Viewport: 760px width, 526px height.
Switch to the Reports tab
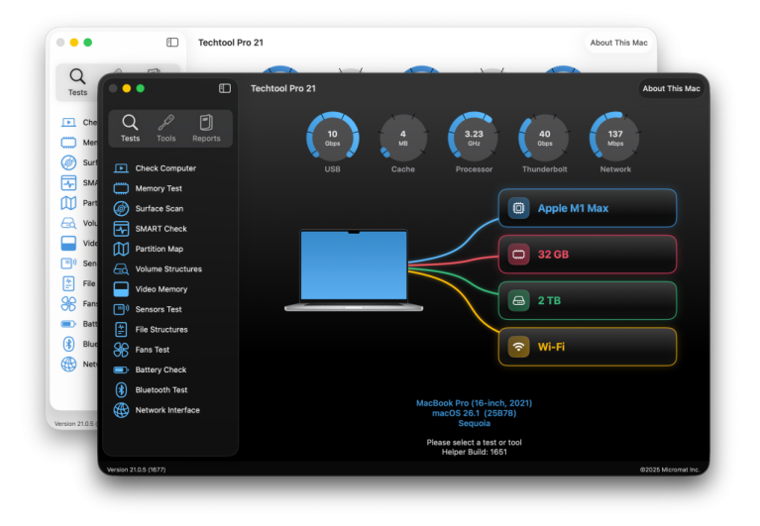tap(206, 129)
